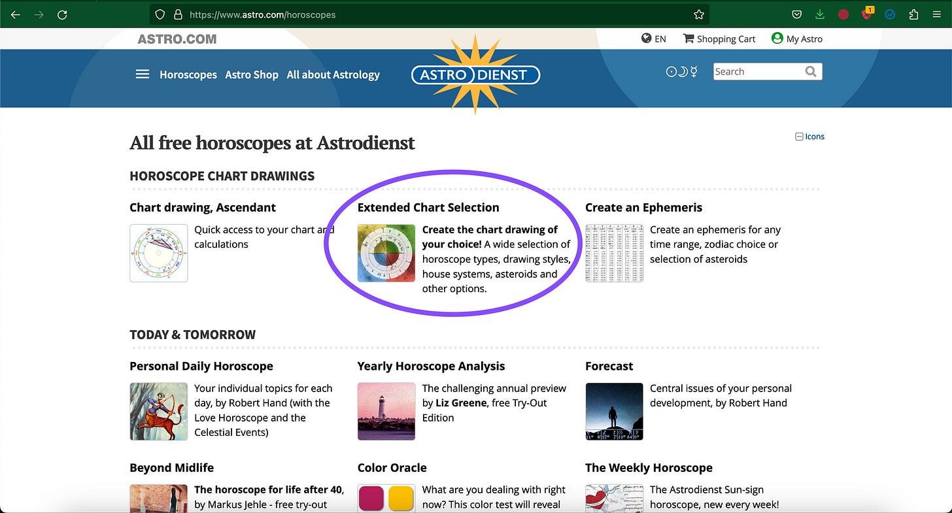
Task: Open Yearly Horoscope Analysis link
Action: 432,366
